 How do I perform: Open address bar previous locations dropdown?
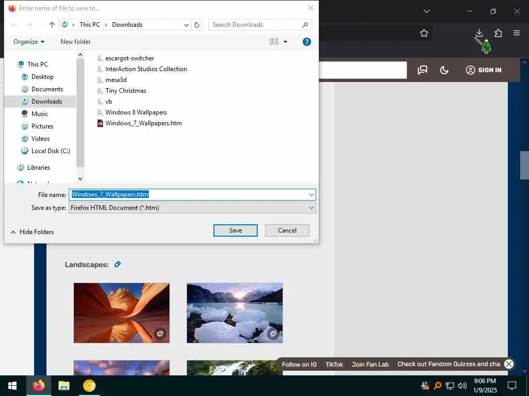click(x=186, y=25)
